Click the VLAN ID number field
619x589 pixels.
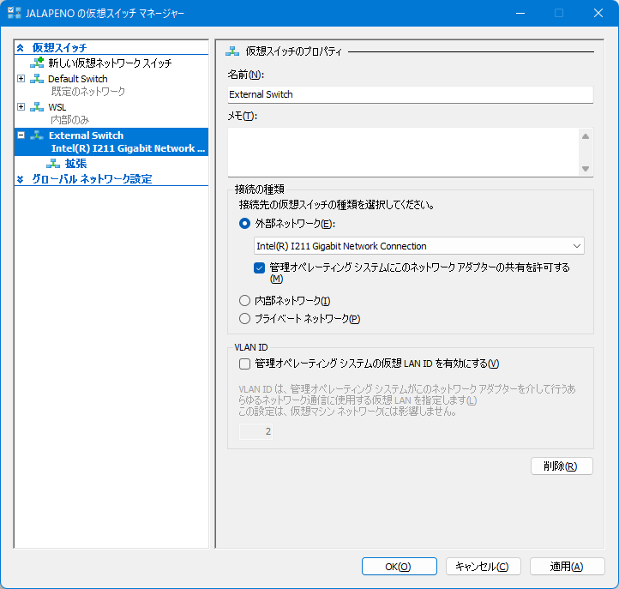point(255,431)
